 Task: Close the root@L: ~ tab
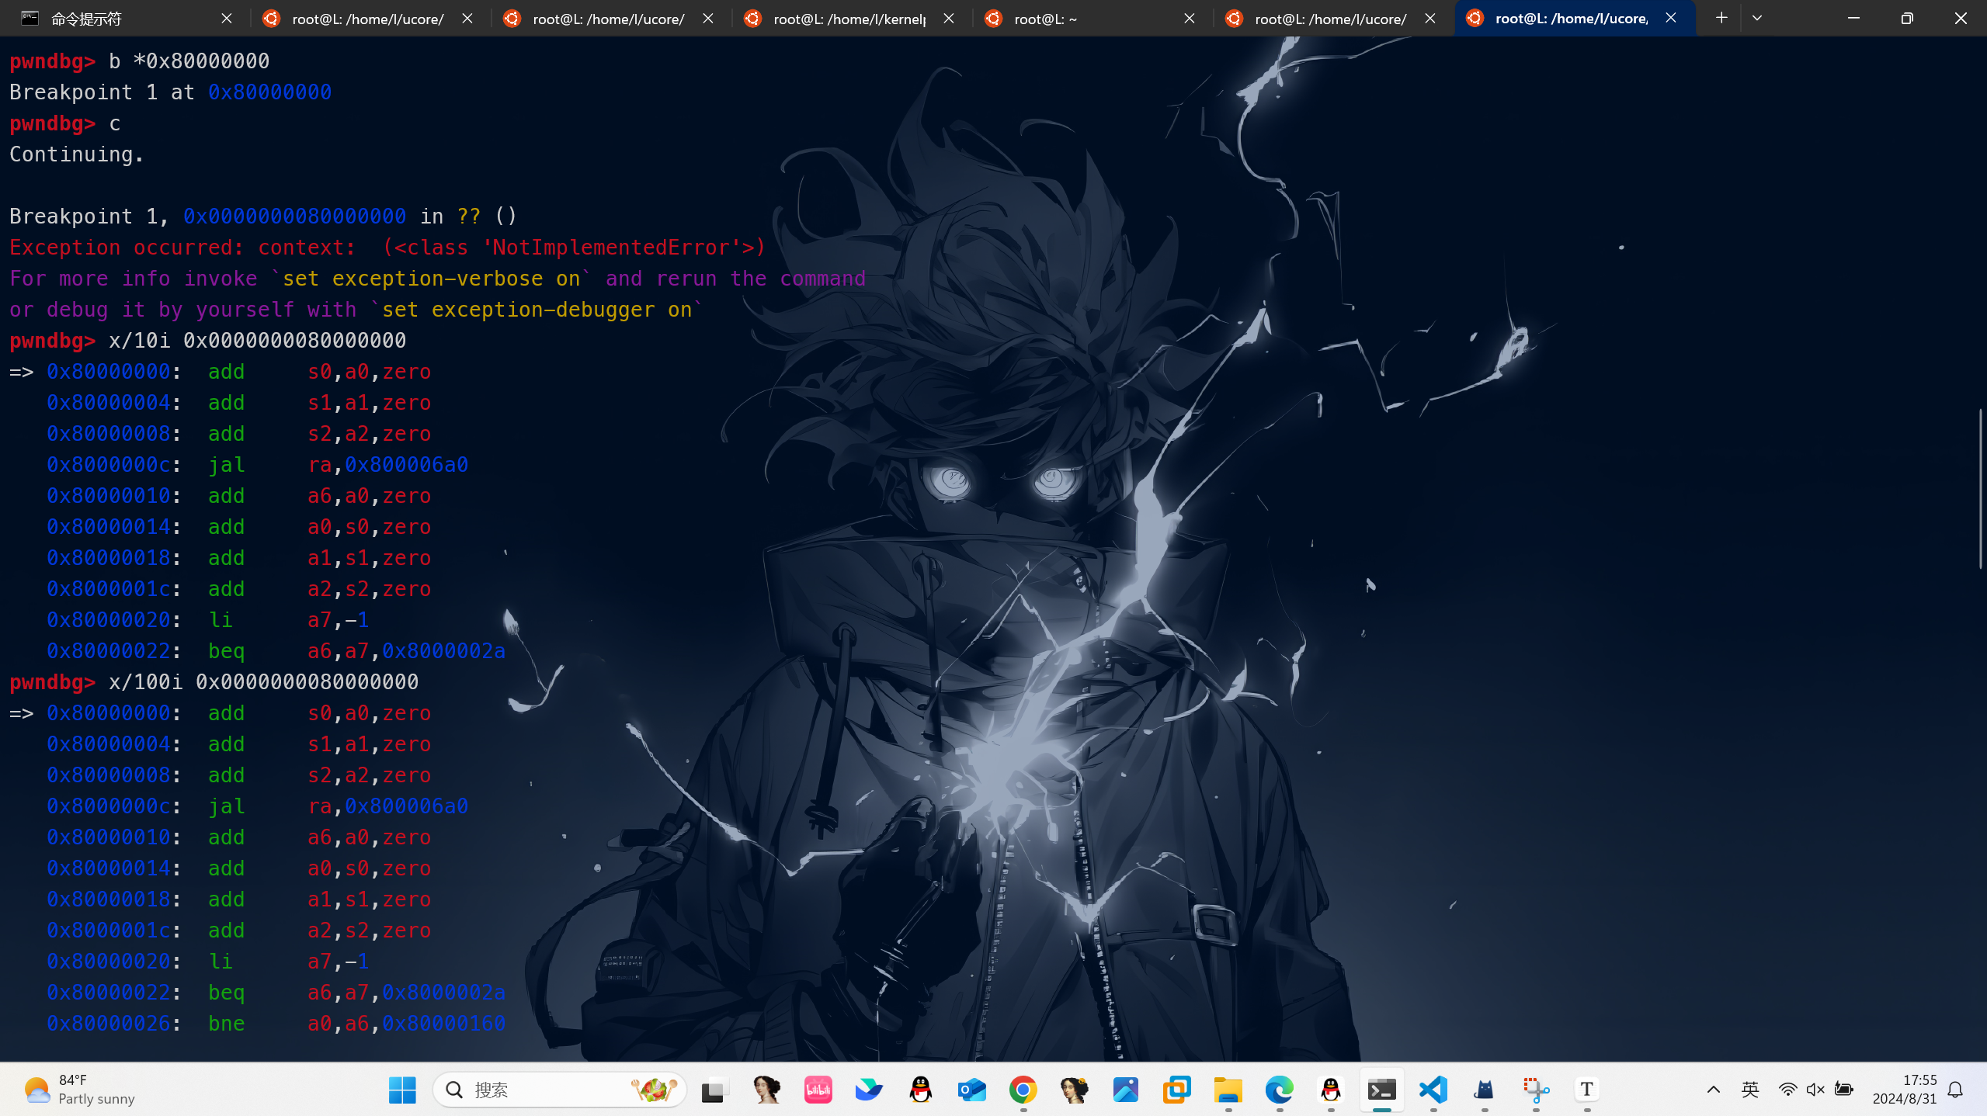[1190, 19]
